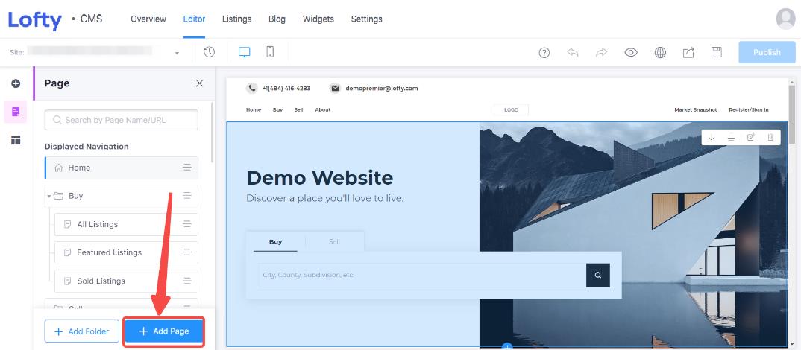Image resolution: width=801 pixels, height=350 pixels.
Task: Open the Widgets tab
Action: pos(318,19)
